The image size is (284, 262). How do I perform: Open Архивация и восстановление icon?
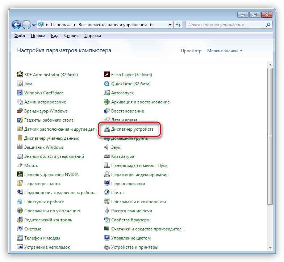pyautogui.click(x=106, y=102)
